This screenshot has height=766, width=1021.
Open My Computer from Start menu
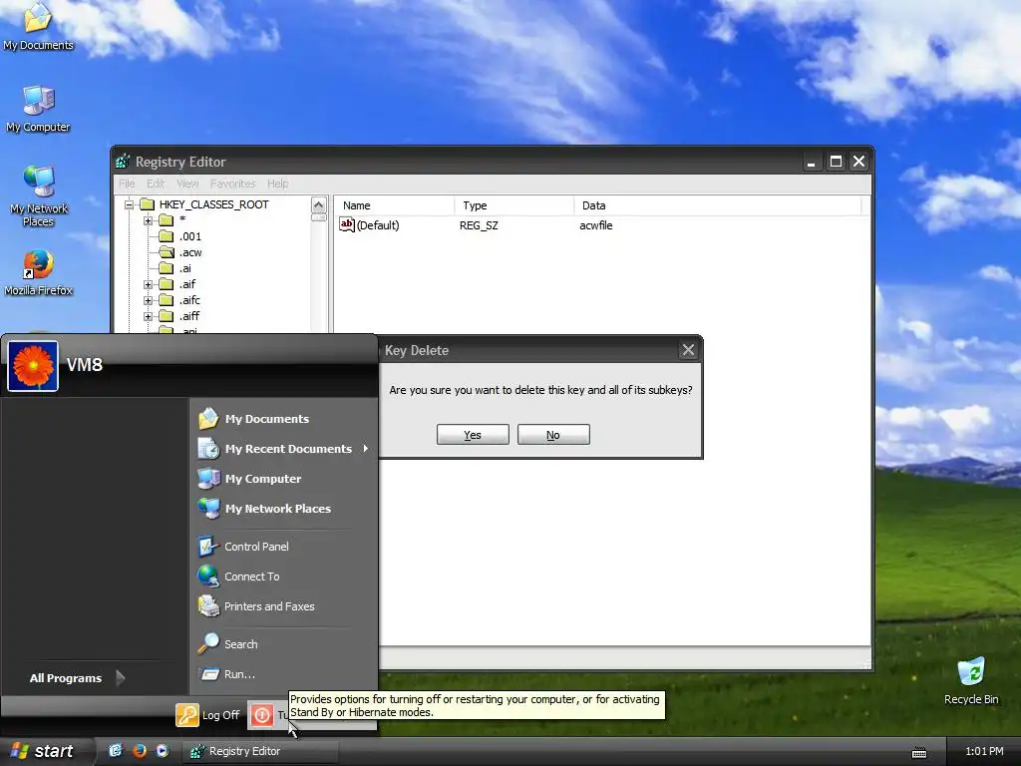[250, 479]
